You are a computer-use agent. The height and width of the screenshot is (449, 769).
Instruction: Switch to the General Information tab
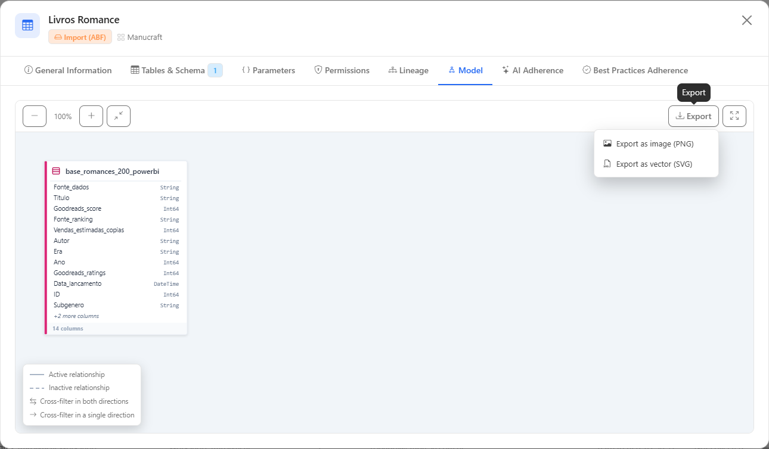click(68, 70)
